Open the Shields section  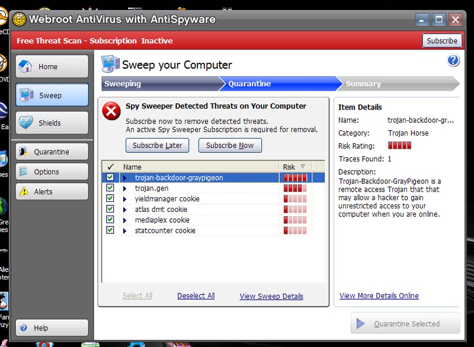(x=52, y=123)
